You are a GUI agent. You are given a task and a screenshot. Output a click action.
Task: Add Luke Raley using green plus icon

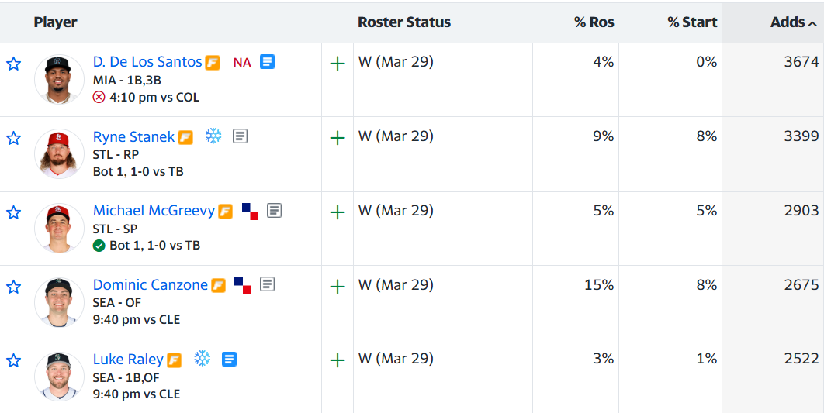(338, 360)
